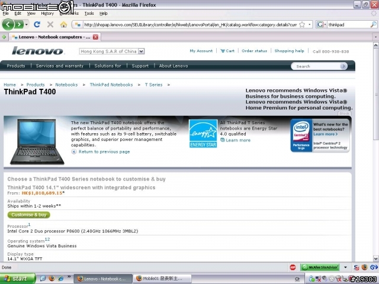Close the Lenovo Notebook computers tab

point(96,37)
